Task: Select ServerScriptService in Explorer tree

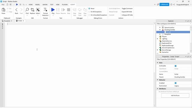Action: coord(168,48)
